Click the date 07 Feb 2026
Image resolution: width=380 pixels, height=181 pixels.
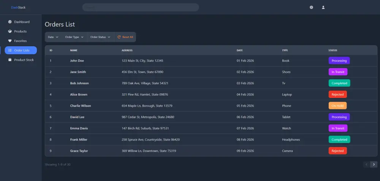tap(245, 128)
